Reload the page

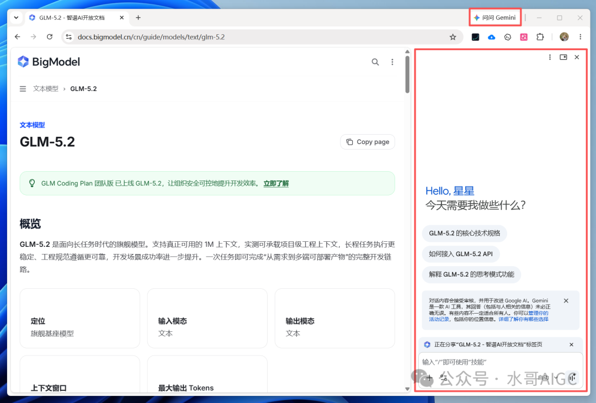click(x=50, y=37)
